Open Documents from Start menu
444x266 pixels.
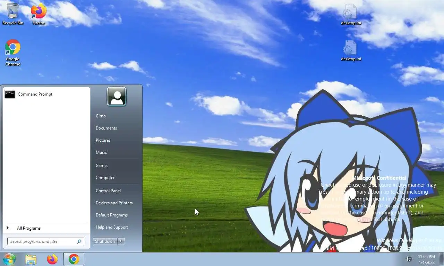(106, 128)
